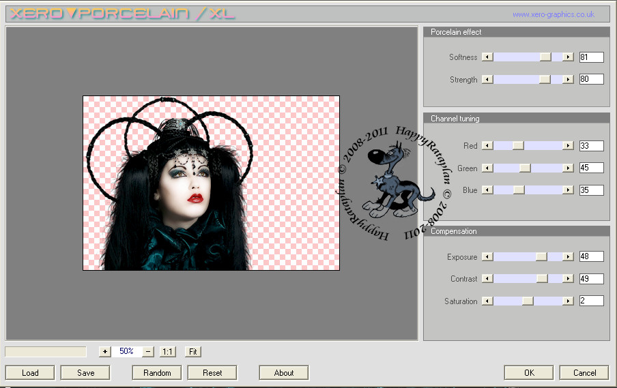The width and height of the screenshot is (617, 388).
Task: Click the preview image of the woman
Action: pos(212,183)
